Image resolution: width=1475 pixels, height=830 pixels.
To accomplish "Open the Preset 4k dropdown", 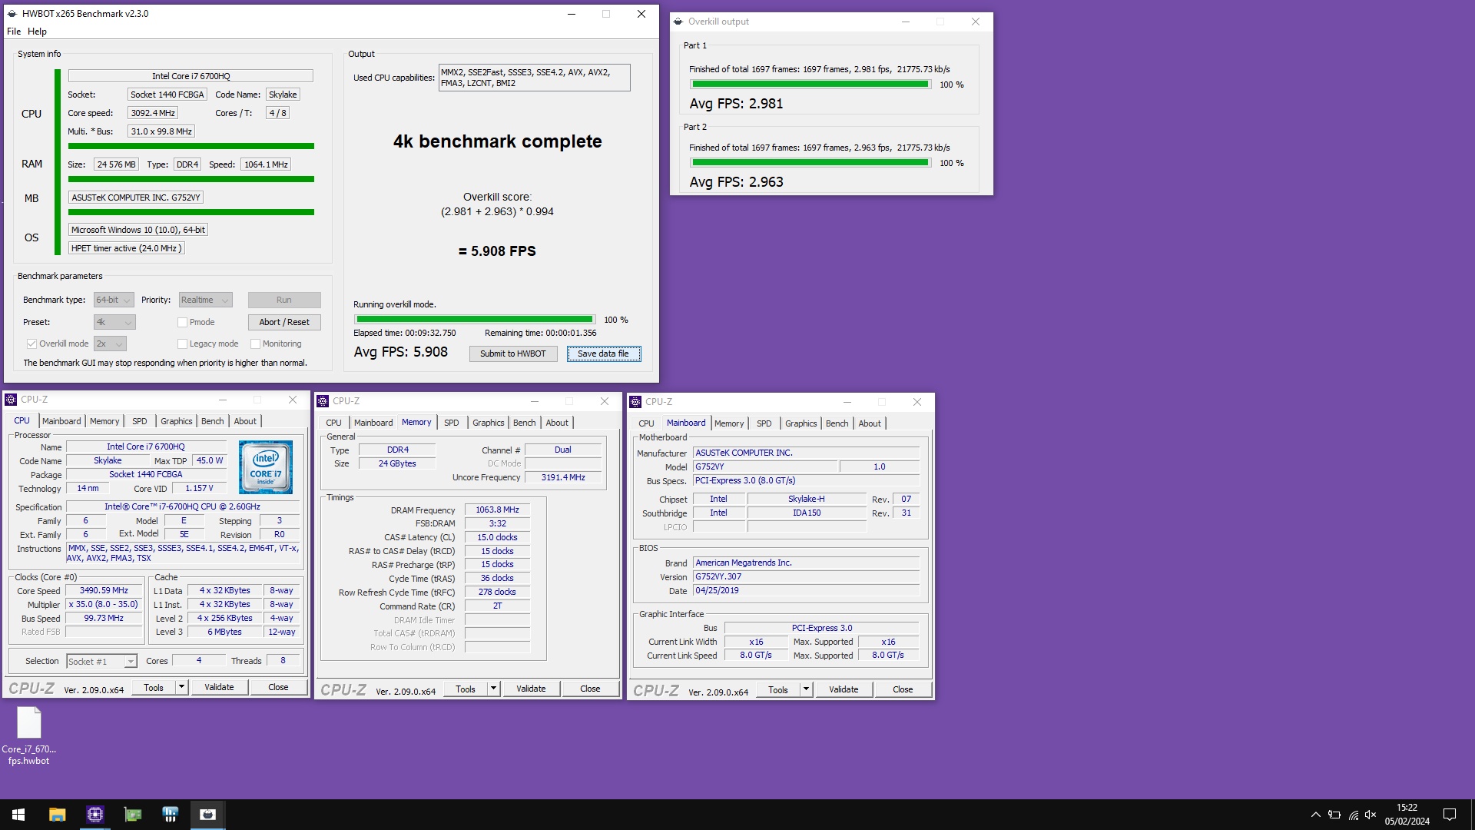I will tap(114, 322).
